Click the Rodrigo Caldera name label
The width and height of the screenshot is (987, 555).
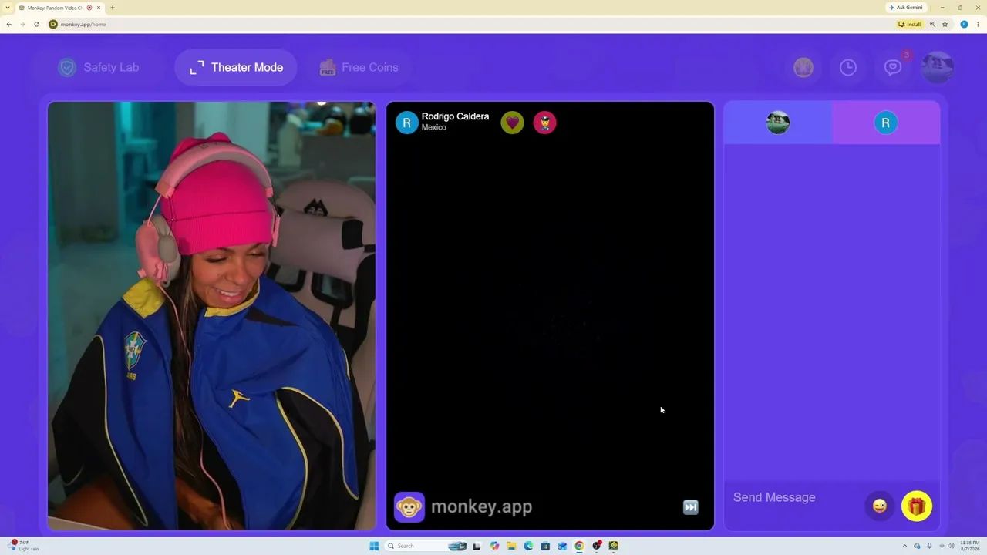pyautogui.click(x=455, y=116)
